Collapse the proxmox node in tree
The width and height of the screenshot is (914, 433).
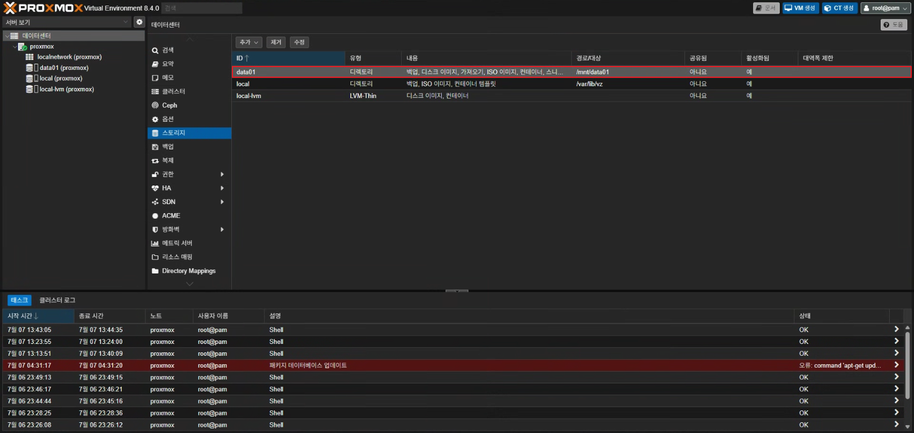tap(15, 46)
